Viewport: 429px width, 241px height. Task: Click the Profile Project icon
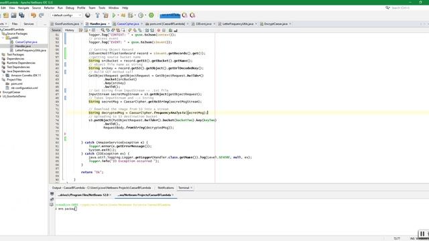pyautogui.click(x=131, y=15)
